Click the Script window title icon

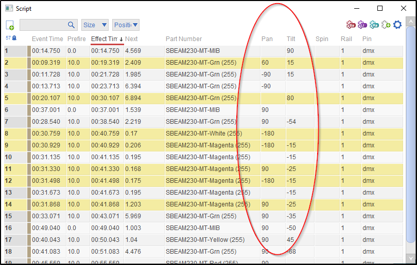[9, 9]
